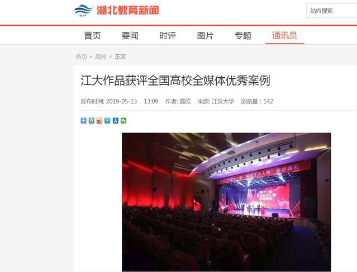Follow the 首页 breadcrumb link

pyautogui.click(x=81, y=57)
